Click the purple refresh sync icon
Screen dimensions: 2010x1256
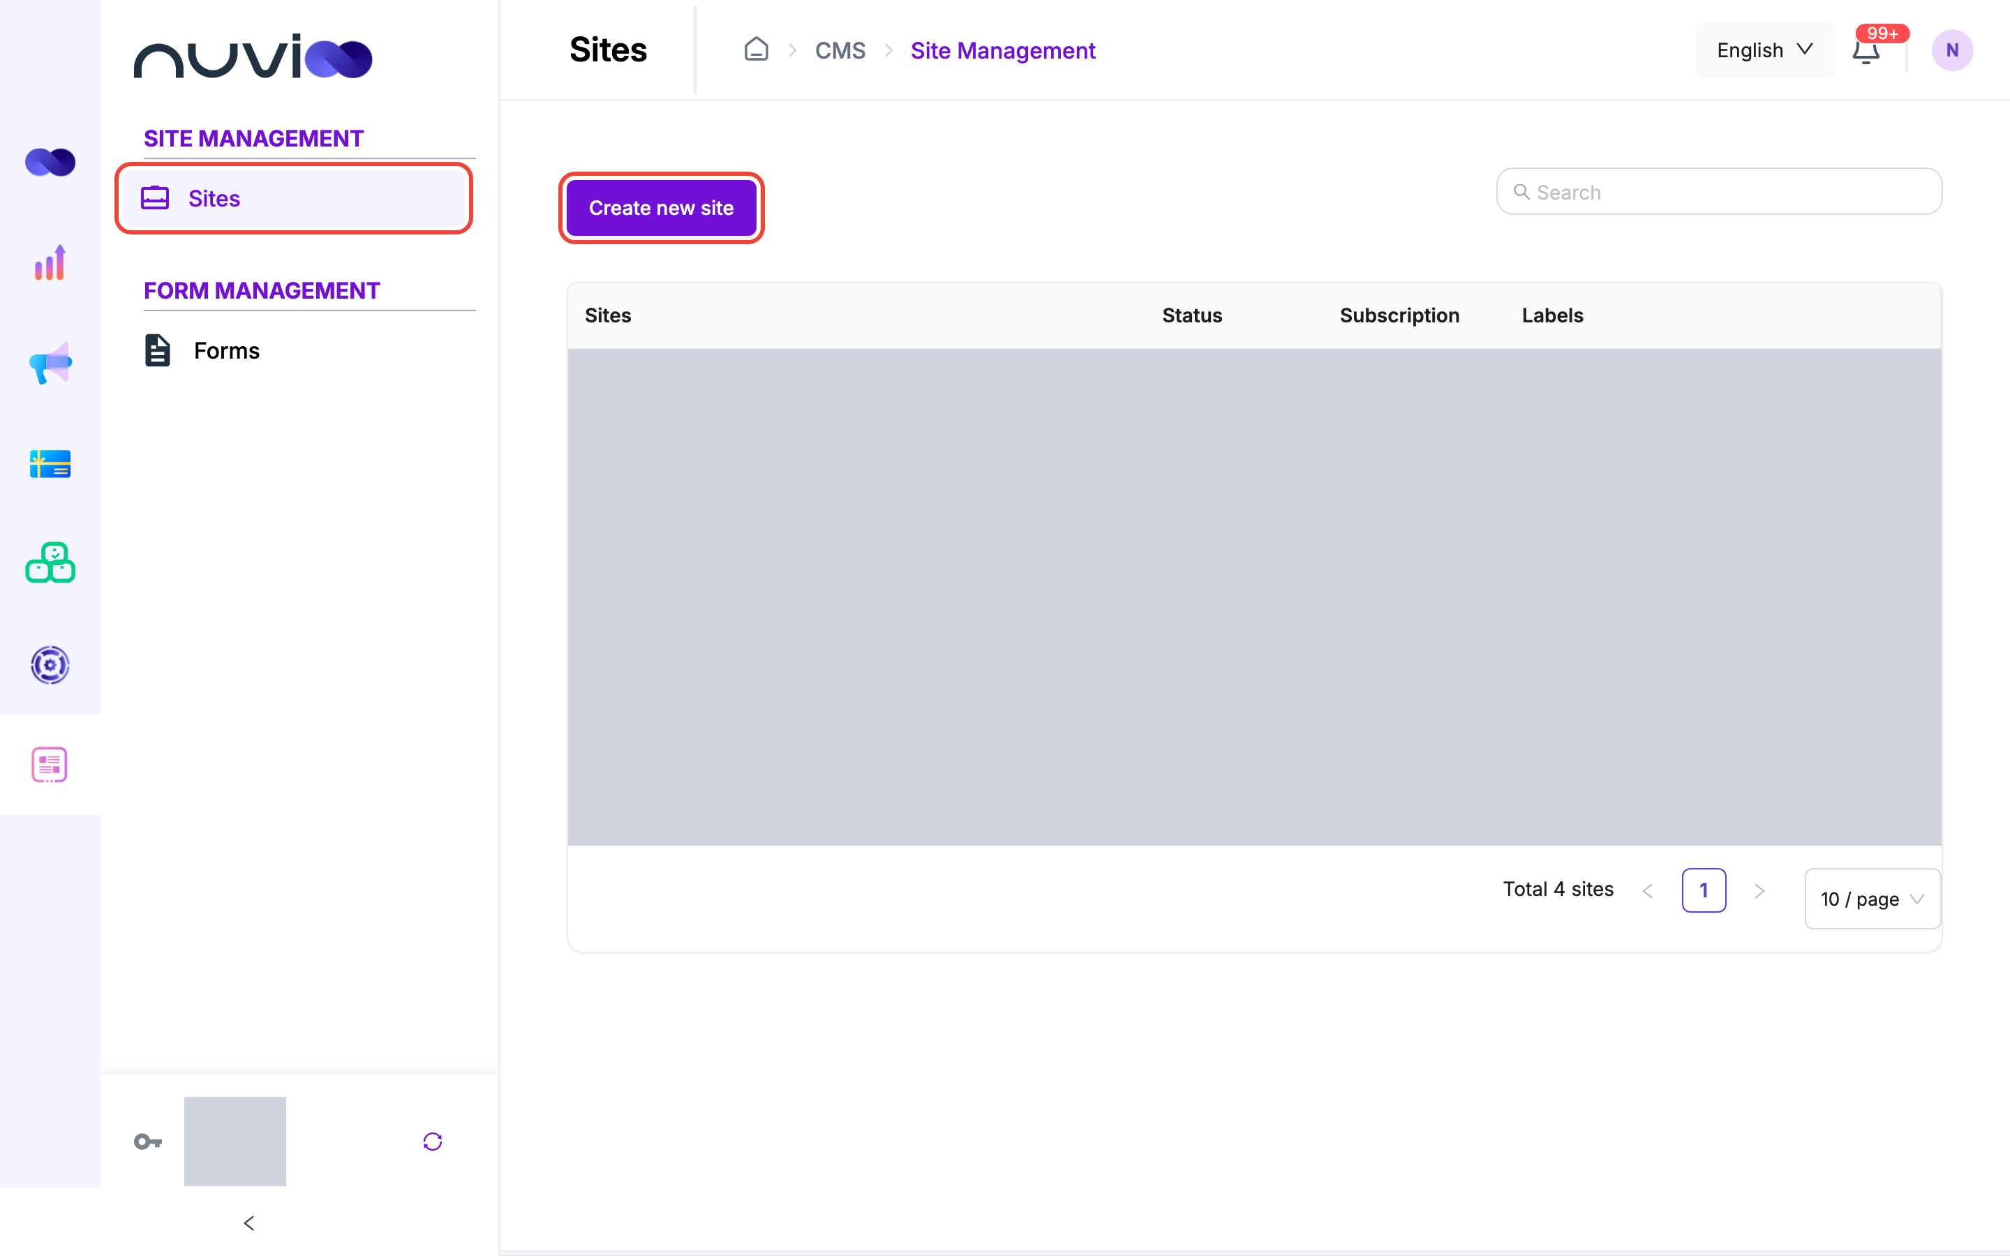433,1142
